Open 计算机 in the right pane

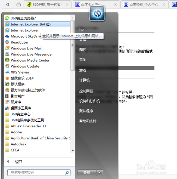coord(84,80)
